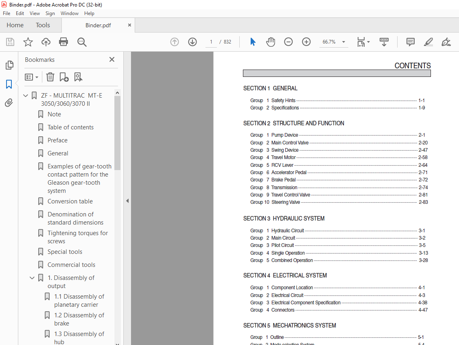
Task: Open Denomination of standard dimensions bookmark
Action: click(x=75, y=218)
